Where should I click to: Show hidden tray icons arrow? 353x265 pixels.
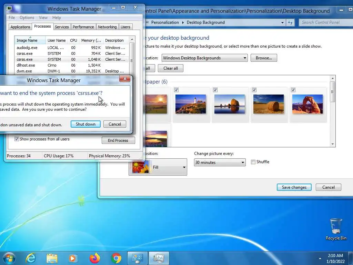click(x=320, y=258)
